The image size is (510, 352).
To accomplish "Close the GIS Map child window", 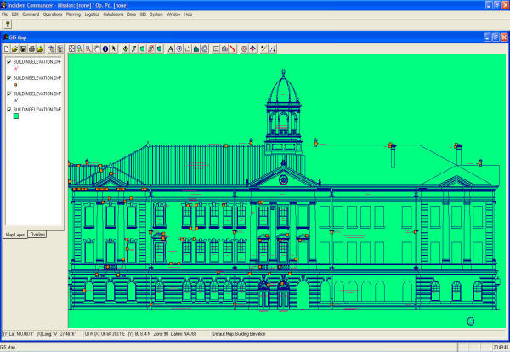I will [504, 37].
